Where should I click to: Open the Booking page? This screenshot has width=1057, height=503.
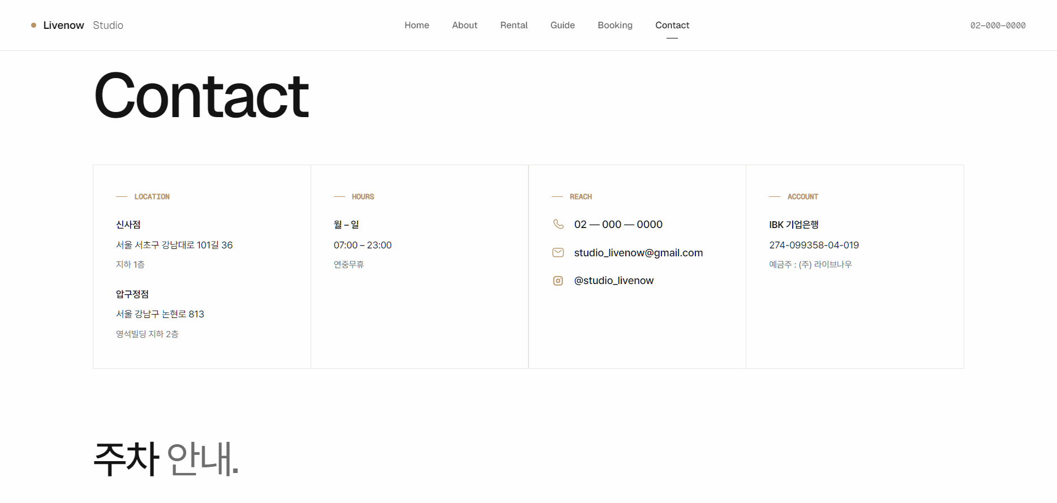tap(615, 25)
